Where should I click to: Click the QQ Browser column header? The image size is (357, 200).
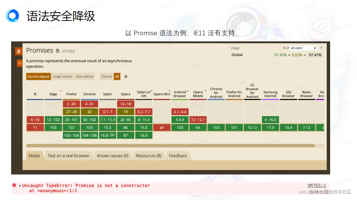[289, 94]
